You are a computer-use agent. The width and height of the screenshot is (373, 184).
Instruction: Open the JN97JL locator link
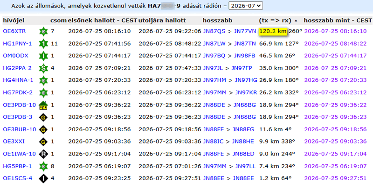pyautogui.click(x=213, y=68)
